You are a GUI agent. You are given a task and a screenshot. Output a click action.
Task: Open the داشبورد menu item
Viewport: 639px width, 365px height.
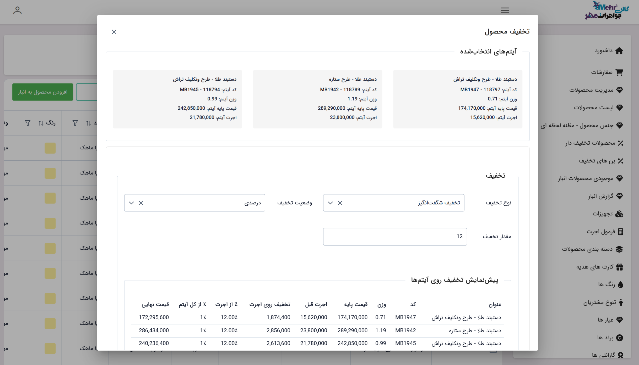coord(603,50)
